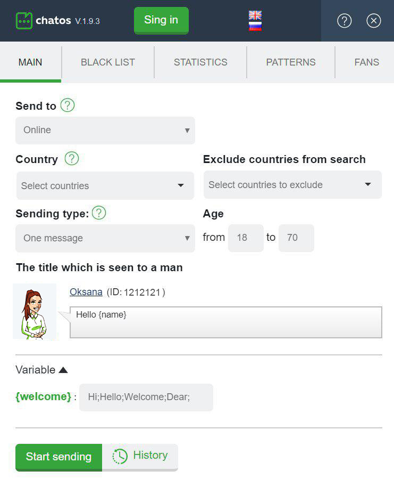Screen dimensions: 394x479
Task: Click the Sing in button
Action: [161, 20]
